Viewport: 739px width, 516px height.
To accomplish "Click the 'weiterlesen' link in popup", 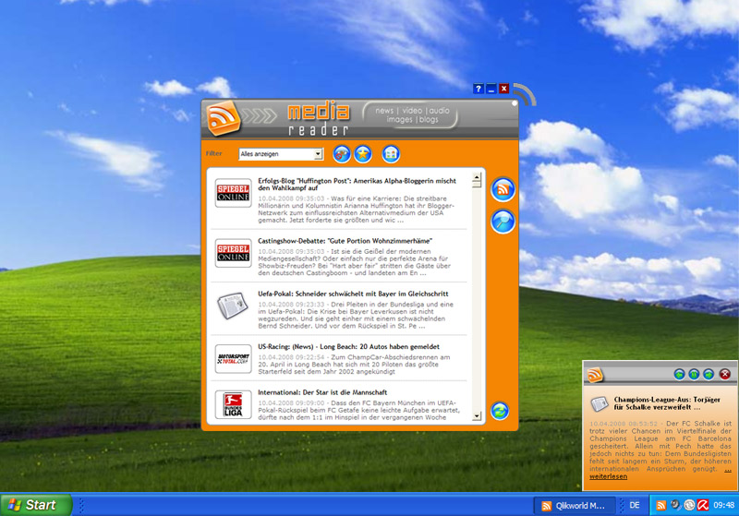I will tap(608, 476).
